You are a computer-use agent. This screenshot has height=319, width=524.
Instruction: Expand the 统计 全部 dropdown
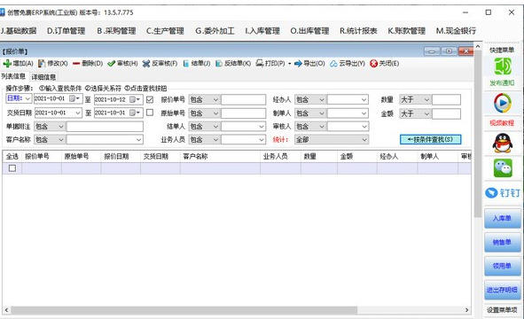coord(364,140)
